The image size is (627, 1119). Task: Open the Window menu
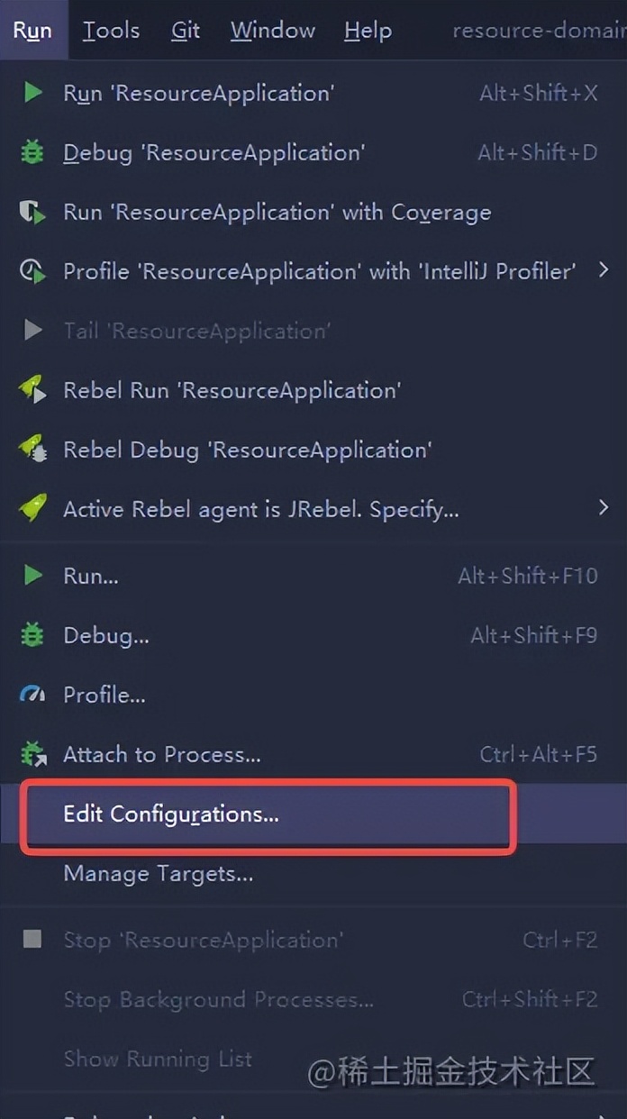(272, 31)
